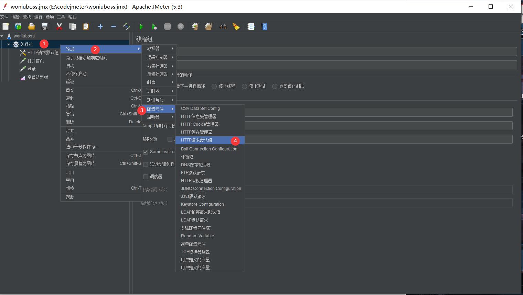
Task: Save the test plan with floppy icon
Action: coord(45,26)
